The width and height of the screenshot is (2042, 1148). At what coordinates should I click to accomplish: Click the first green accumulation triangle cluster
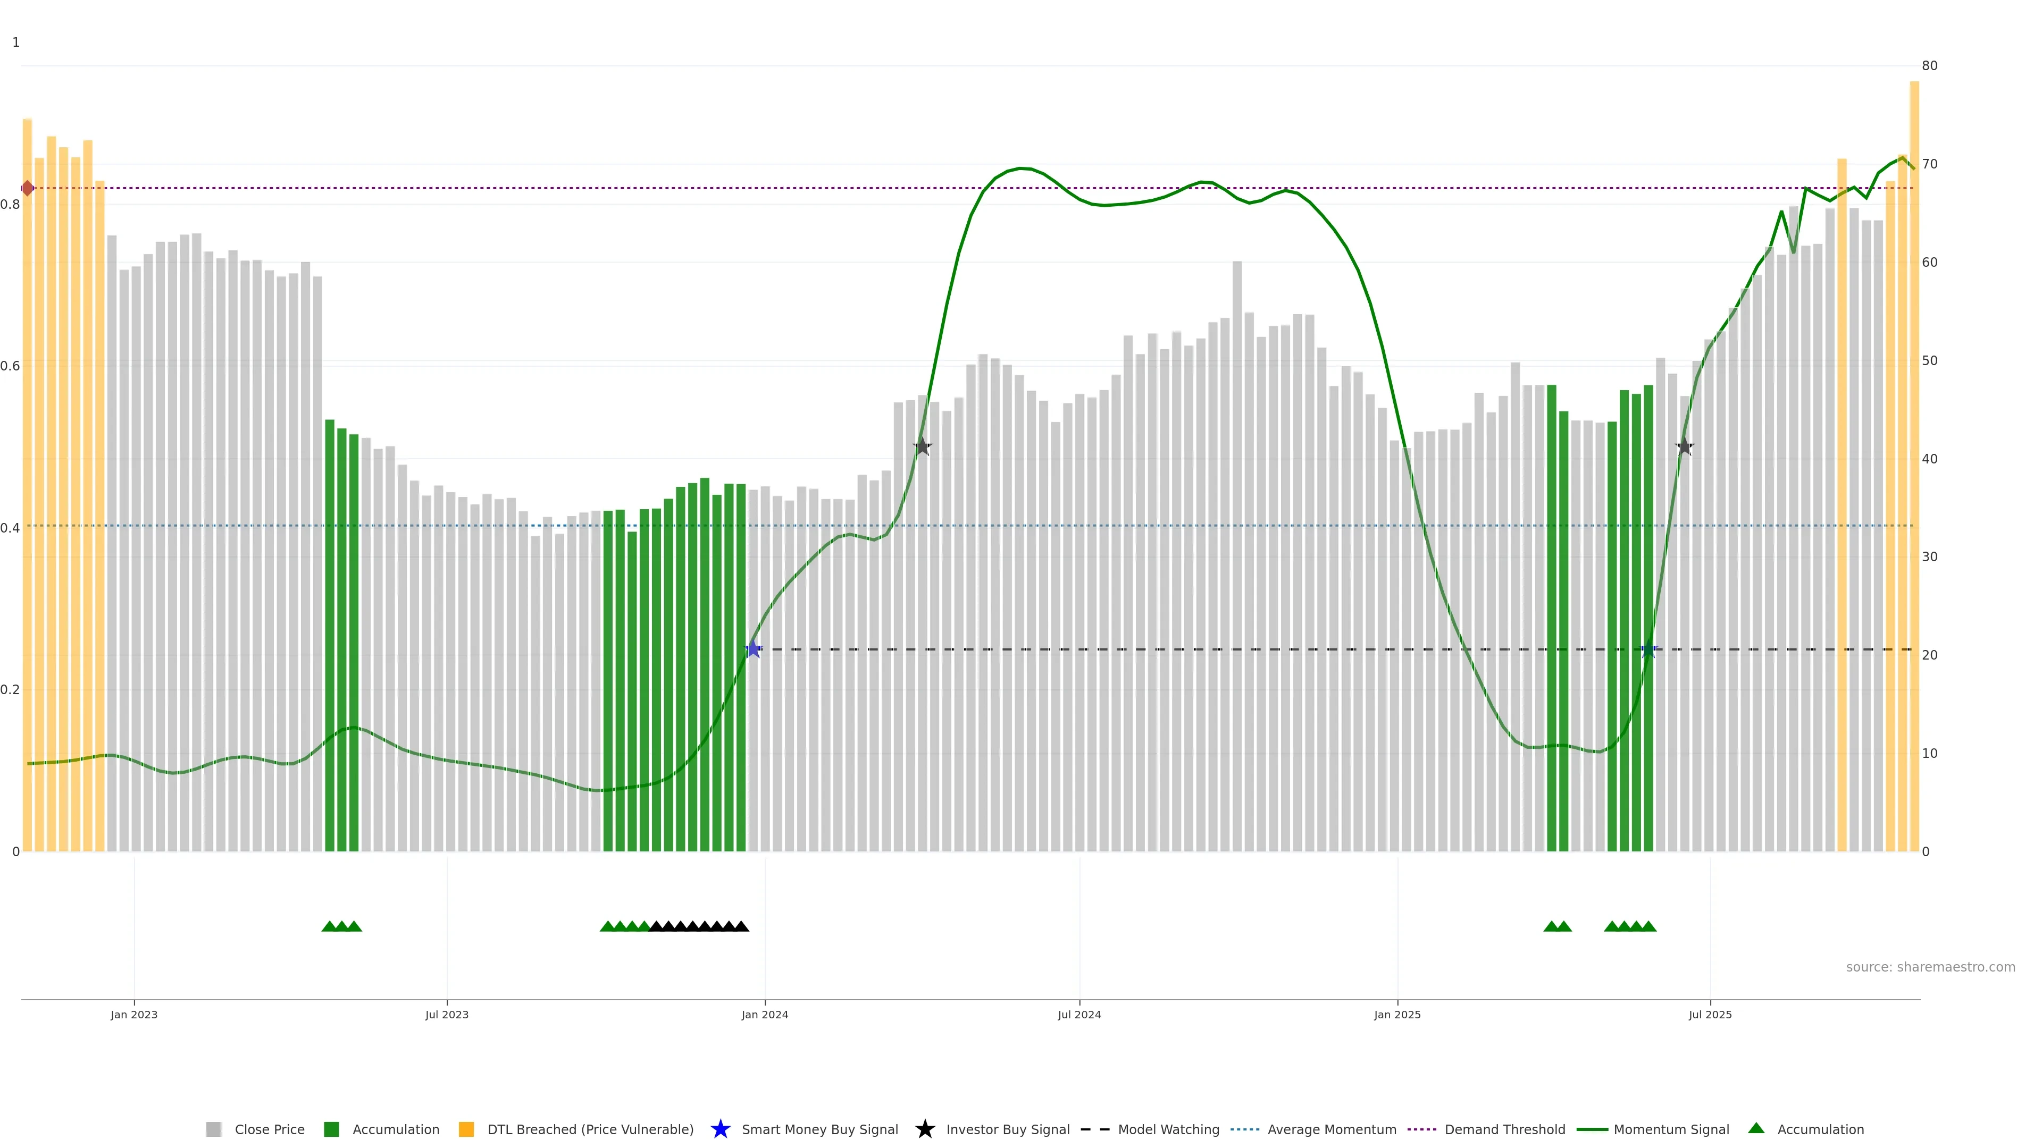341,926
